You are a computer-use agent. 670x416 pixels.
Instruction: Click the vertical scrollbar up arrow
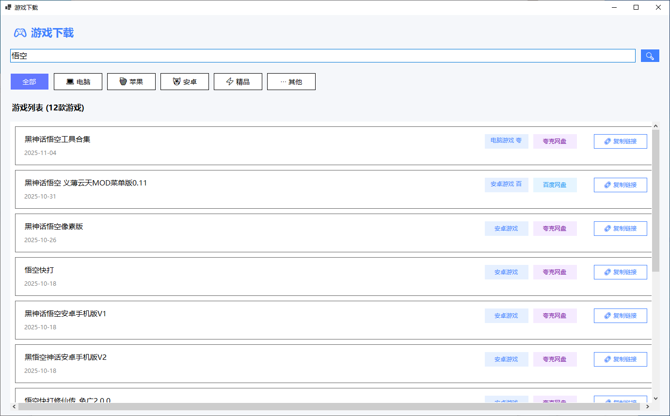[x=655, y=126]
